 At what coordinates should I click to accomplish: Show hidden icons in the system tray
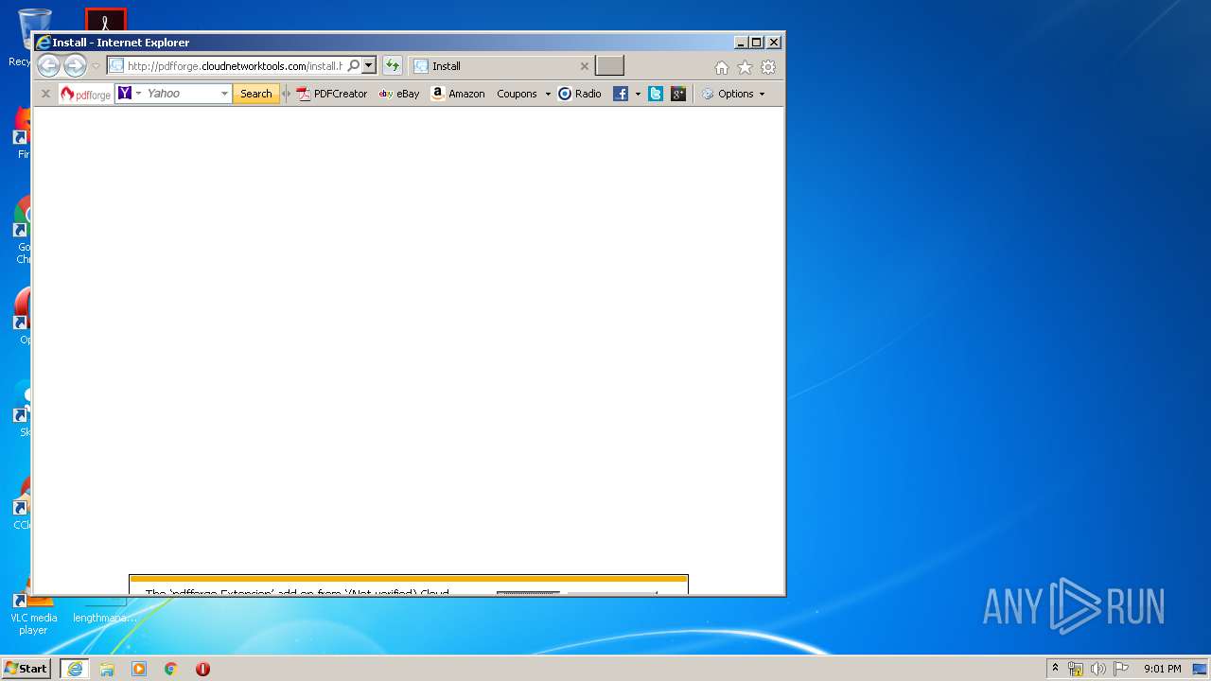tap(1055, 668)
